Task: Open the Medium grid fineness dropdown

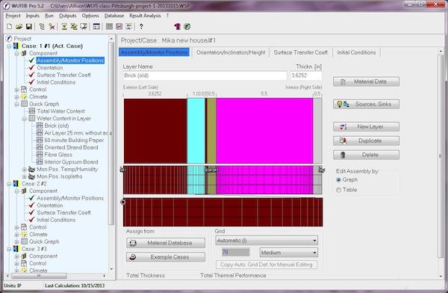Action: [x=288, y=253]
